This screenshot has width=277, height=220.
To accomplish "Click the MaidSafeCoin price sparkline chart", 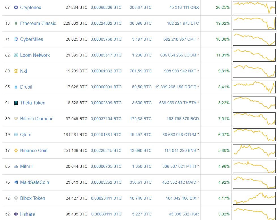I will coord(254,182).
